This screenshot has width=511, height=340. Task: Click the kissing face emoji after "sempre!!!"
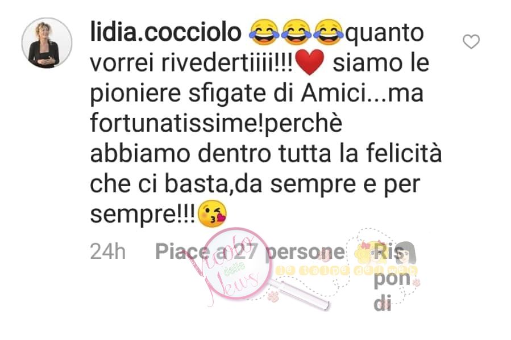[x=213, y=214]
